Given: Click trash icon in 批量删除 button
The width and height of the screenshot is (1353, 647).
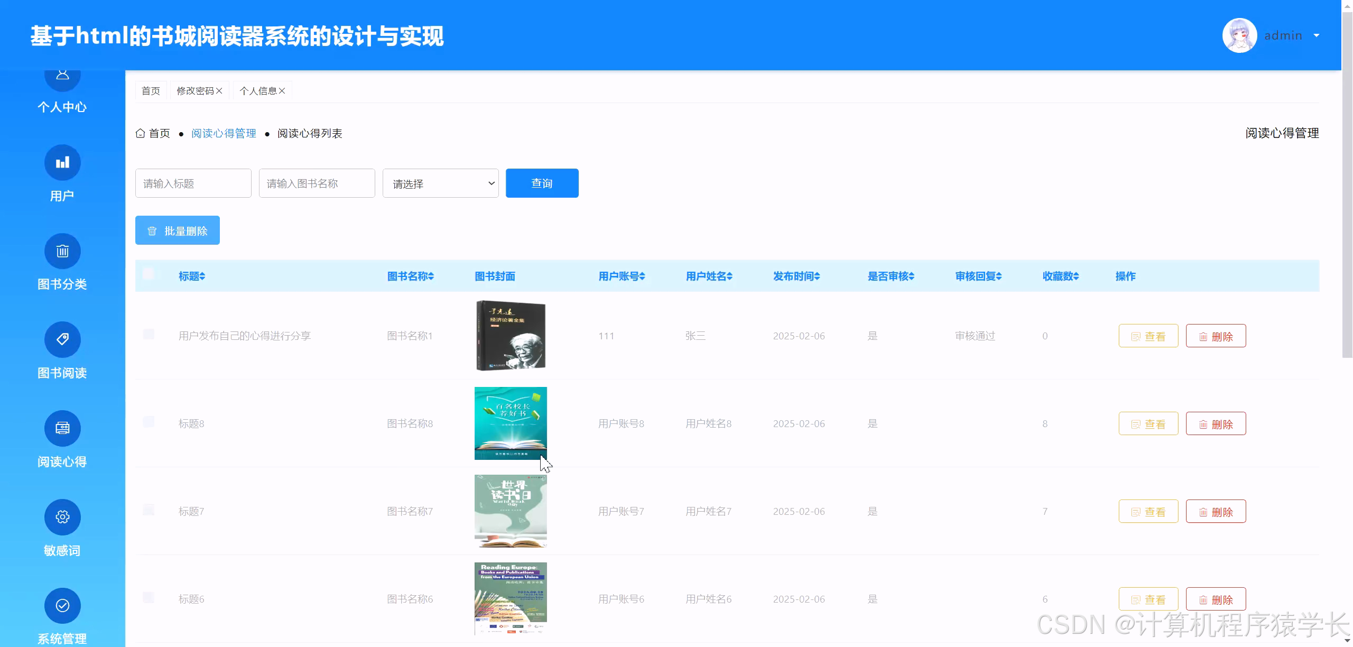Looking at the screenshot, I should 152,231.
